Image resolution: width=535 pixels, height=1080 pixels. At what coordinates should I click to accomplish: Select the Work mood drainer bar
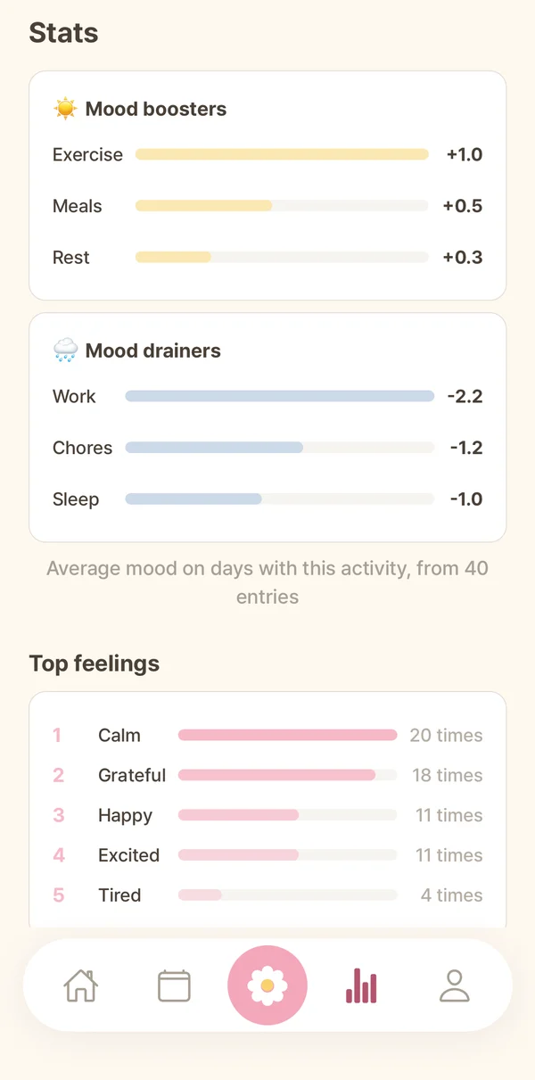tap(280, 396)
